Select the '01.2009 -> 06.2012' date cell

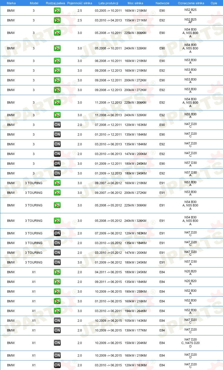coord(108,262)
